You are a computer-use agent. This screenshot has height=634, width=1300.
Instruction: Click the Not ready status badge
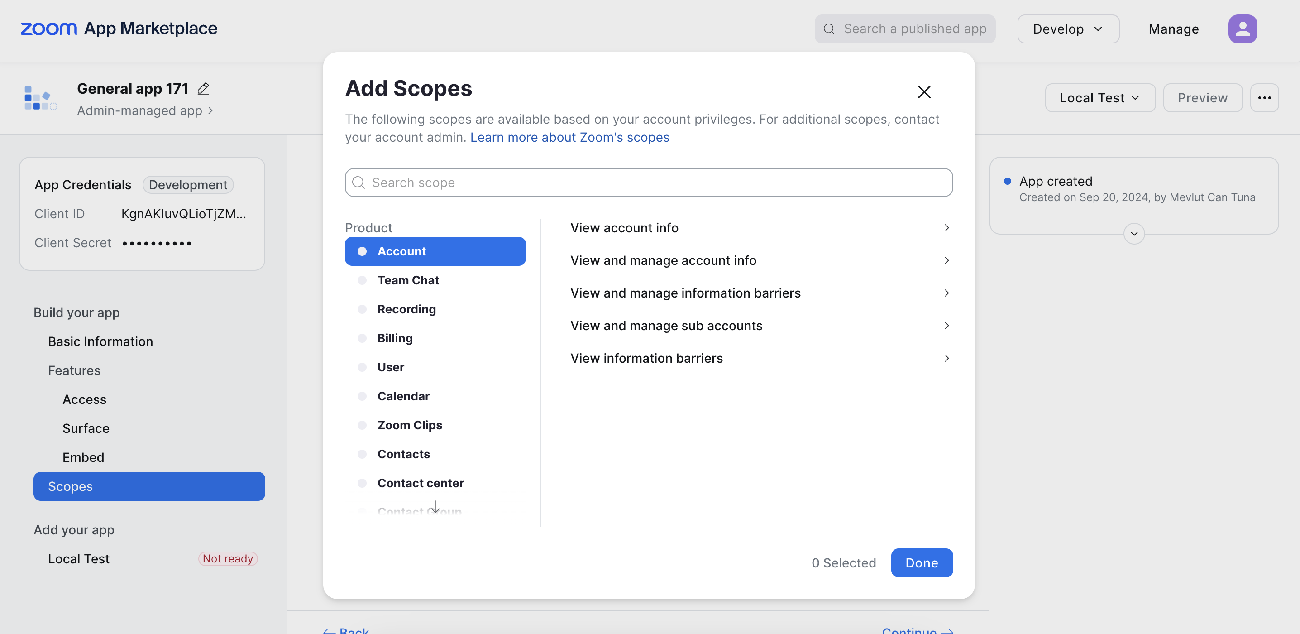[228, 559]
